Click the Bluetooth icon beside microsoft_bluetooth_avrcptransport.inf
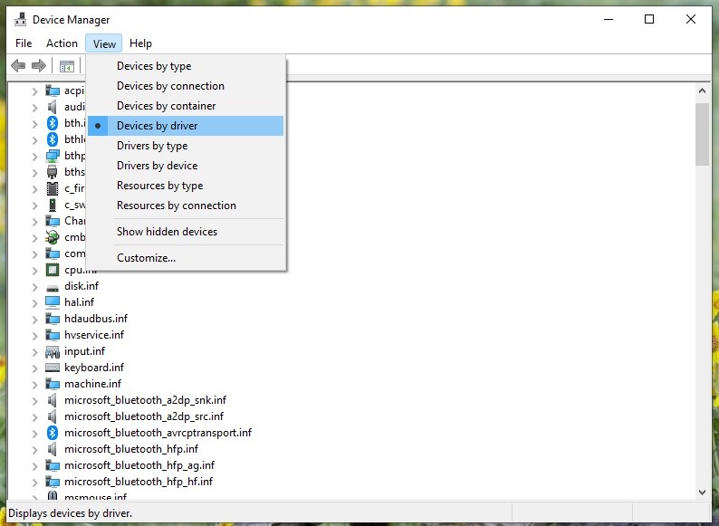The height and width of the screenshot is (526, 719). (53, 433)
